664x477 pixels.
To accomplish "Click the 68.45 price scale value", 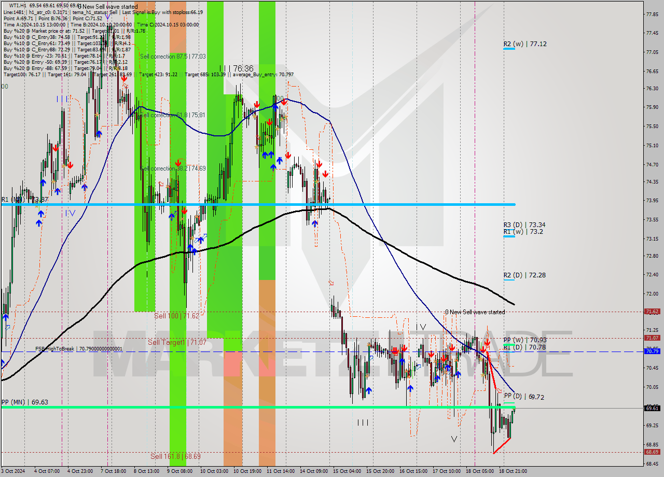I will (x=652, y=464).
